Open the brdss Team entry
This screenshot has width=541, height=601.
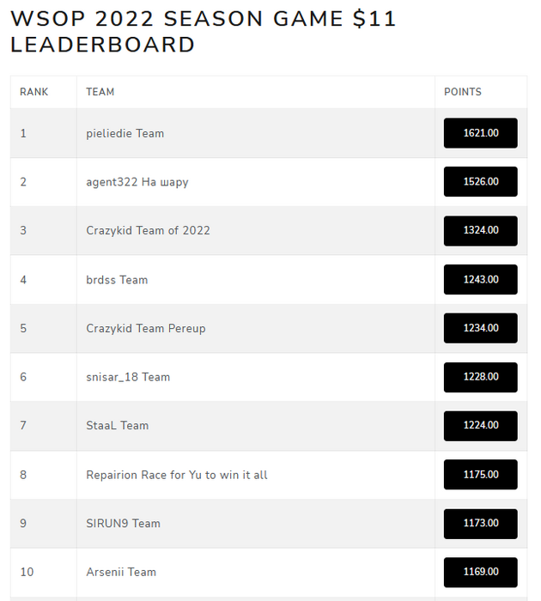pos(117,280)
